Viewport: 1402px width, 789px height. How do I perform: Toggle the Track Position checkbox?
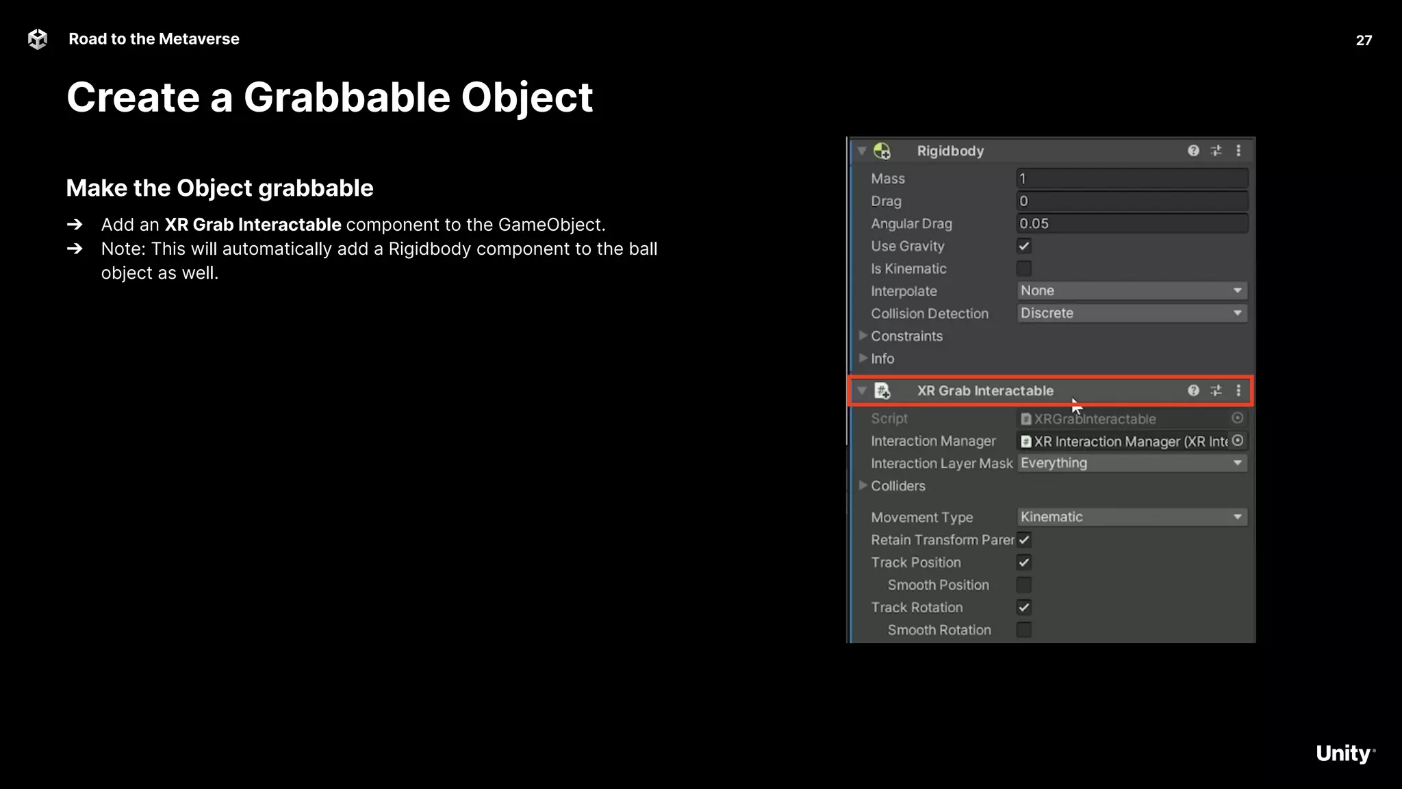[1024, 562]
